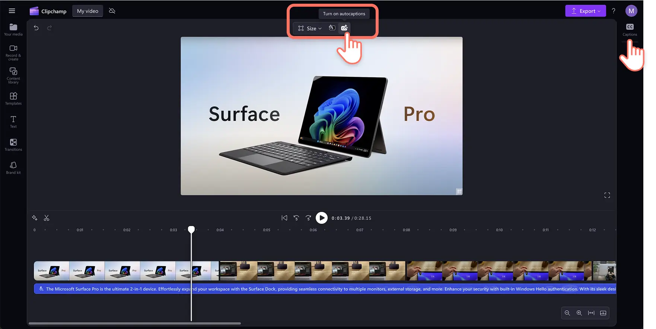Screen dimensions: 656x329
Task: Rewind 5 seconds
Action: click(296, 218)
